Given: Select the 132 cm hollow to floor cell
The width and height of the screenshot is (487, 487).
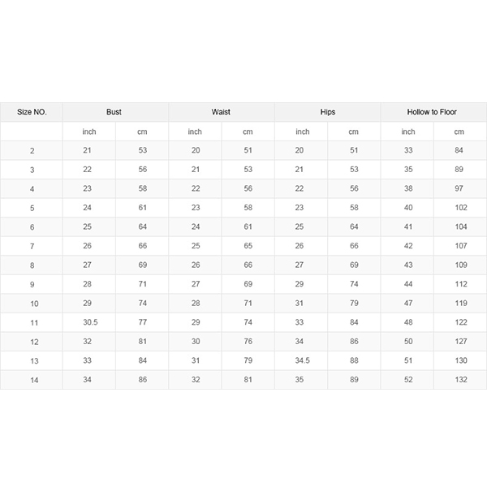Looking at the screenshot, I should click(459, 380).
